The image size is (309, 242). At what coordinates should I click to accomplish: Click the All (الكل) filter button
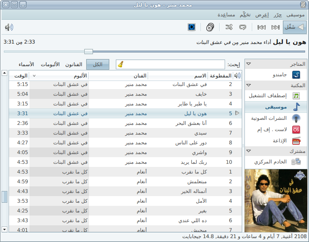(98, 65)
